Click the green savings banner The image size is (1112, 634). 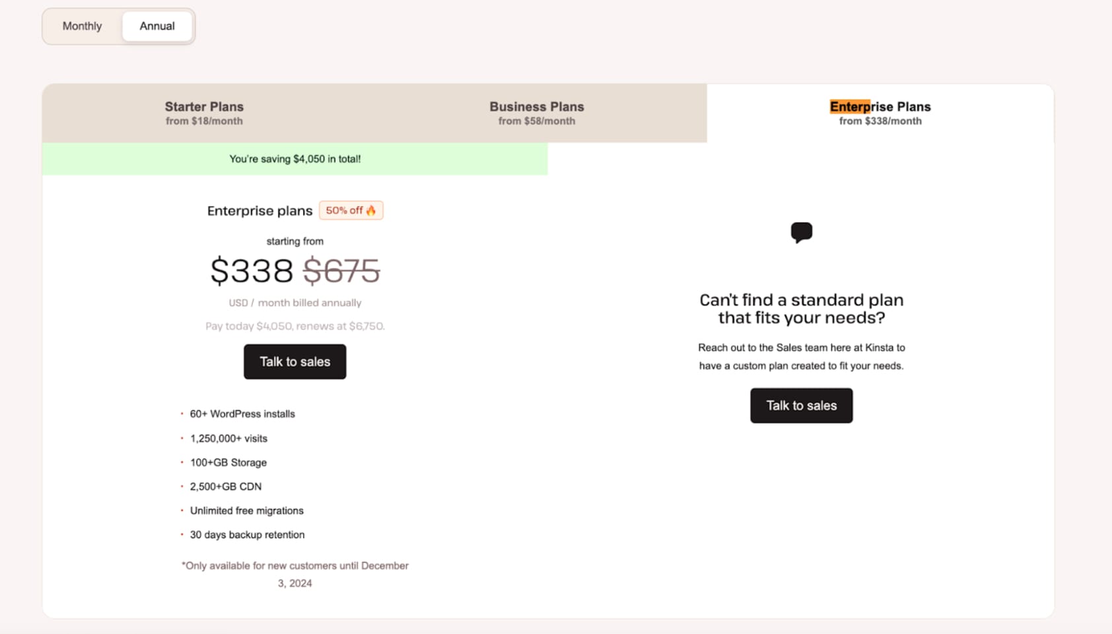coord(295,159)
